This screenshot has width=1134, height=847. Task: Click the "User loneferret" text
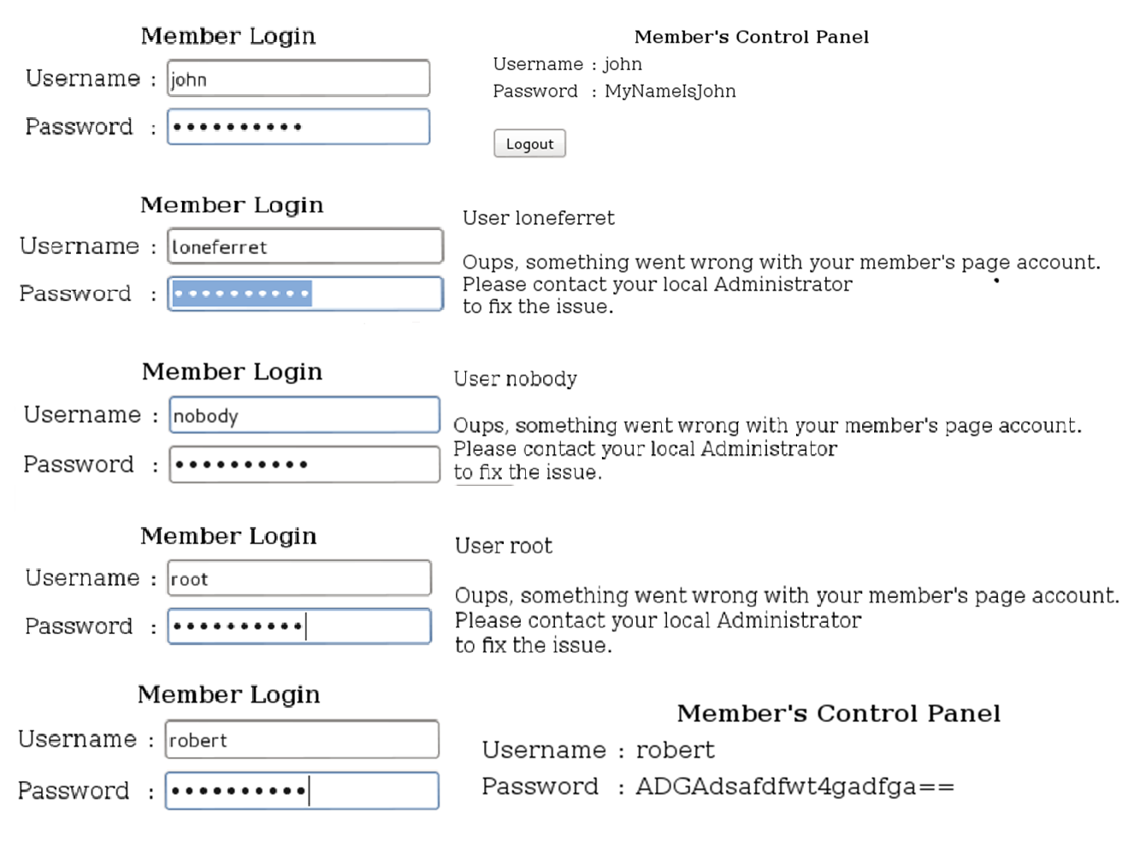pyautogui.click(x=538, y=218)
